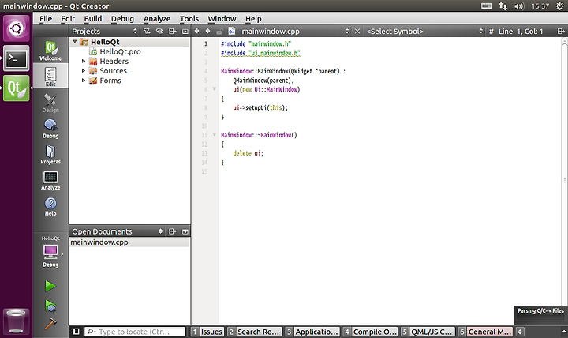The image size is (568, 338).
Task: Start debugging with the Run Debug button
Action: click(50, 306)
